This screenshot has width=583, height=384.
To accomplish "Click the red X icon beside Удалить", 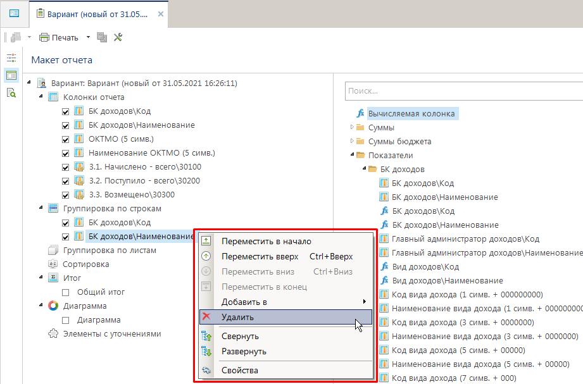I will [x=206, y=316].
